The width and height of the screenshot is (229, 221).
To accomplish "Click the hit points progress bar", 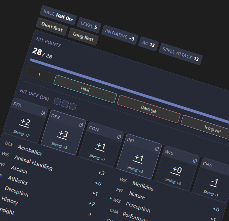I will (x=129, y=91).
